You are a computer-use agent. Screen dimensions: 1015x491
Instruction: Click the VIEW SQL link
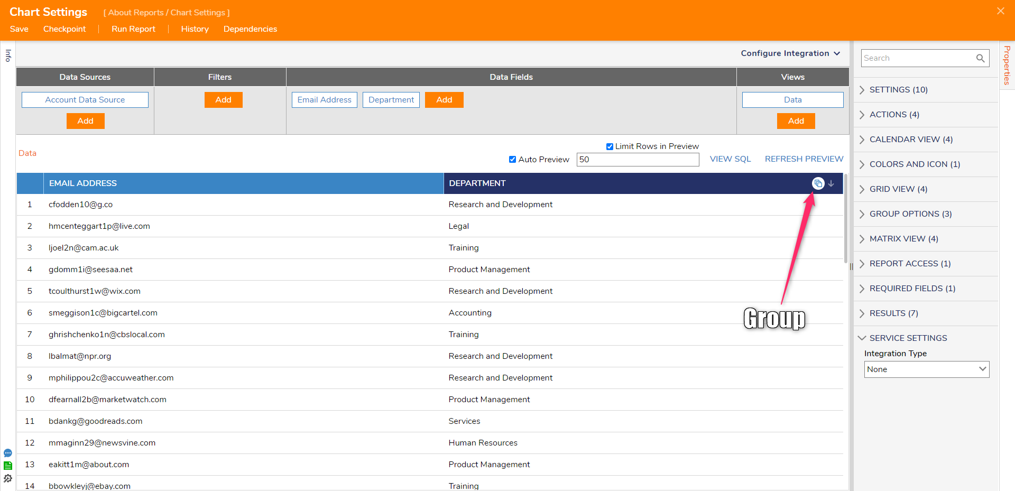[730, 159]
